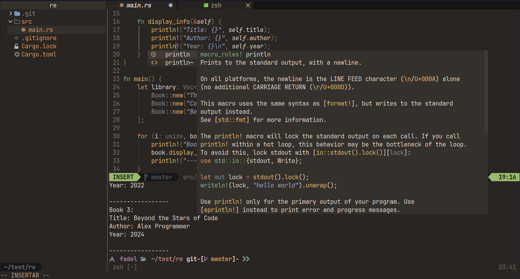Follow the [eprintln!] link in docs

[219, 210]
